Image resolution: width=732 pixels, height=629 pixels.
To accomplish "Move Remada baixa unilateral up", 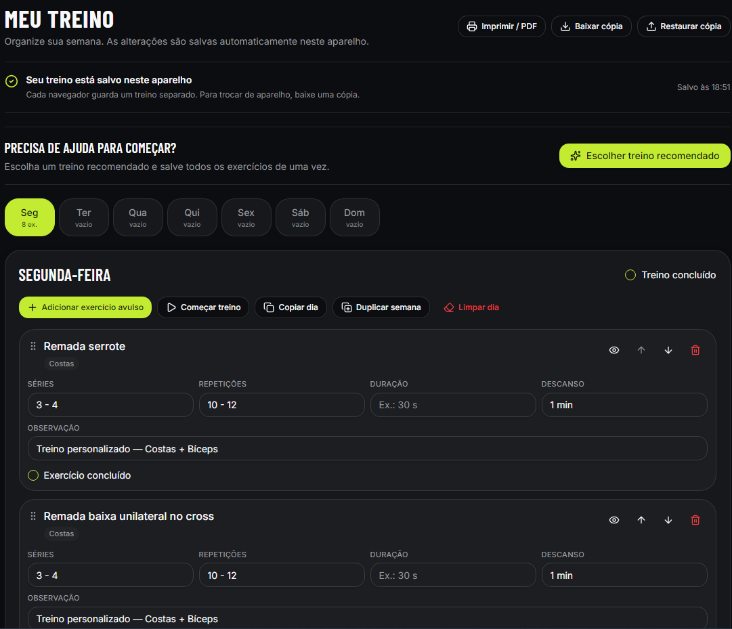I will tap(641, 520).
